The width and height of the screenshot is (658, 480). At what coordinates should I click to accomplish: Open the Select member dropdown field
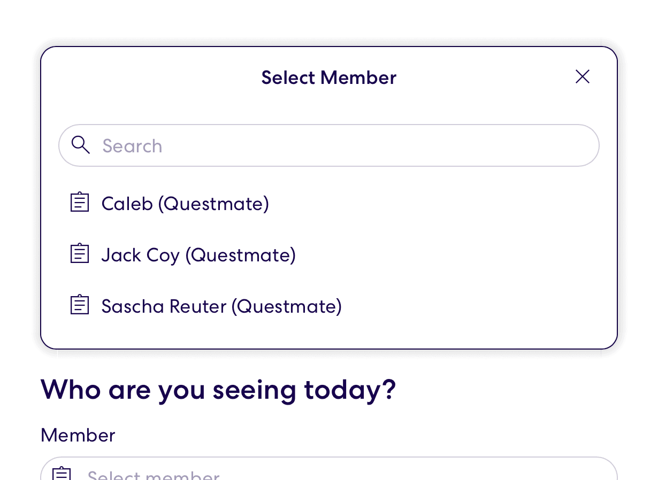pyautogui.click(x=374, y=473)
